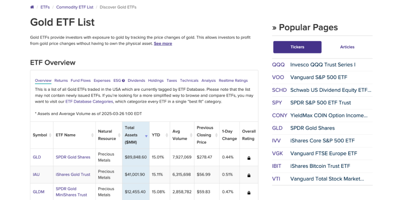Click the $278.47 closing price
Image resolution: width=407 pixels, height=200 pixels.
tap(204, 157)
